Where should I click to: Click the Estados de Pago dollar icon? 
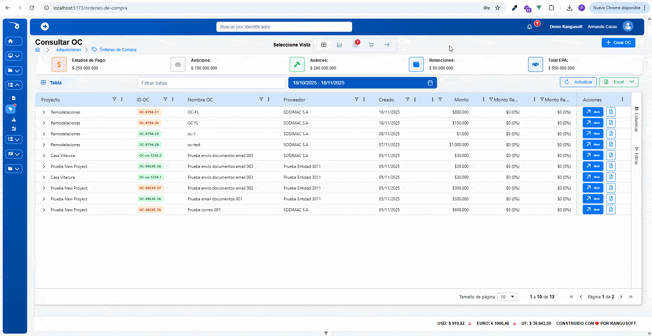tap(59, 64)
